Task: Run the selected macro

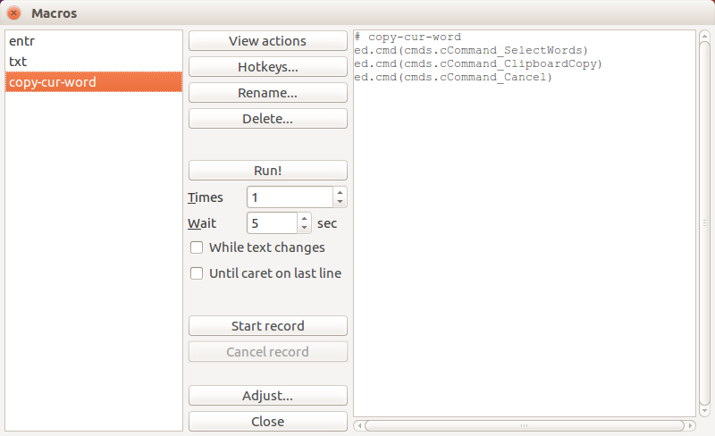Action: click(267, 171)
